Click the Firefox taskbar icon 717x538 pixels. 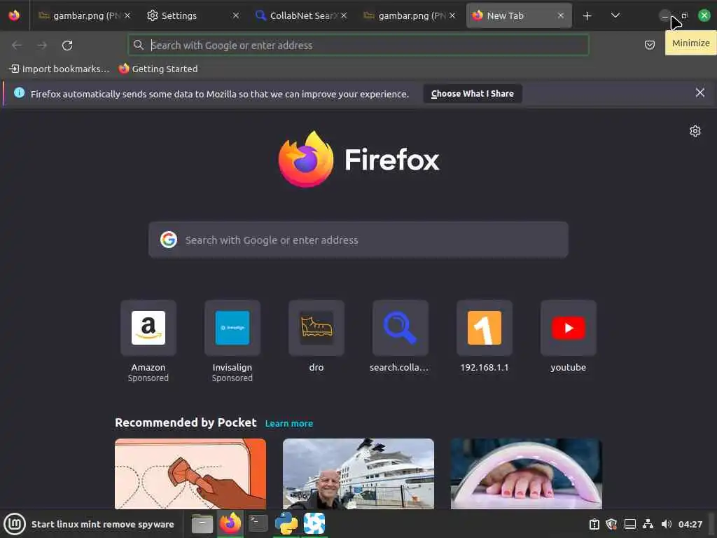pos(230,524)
